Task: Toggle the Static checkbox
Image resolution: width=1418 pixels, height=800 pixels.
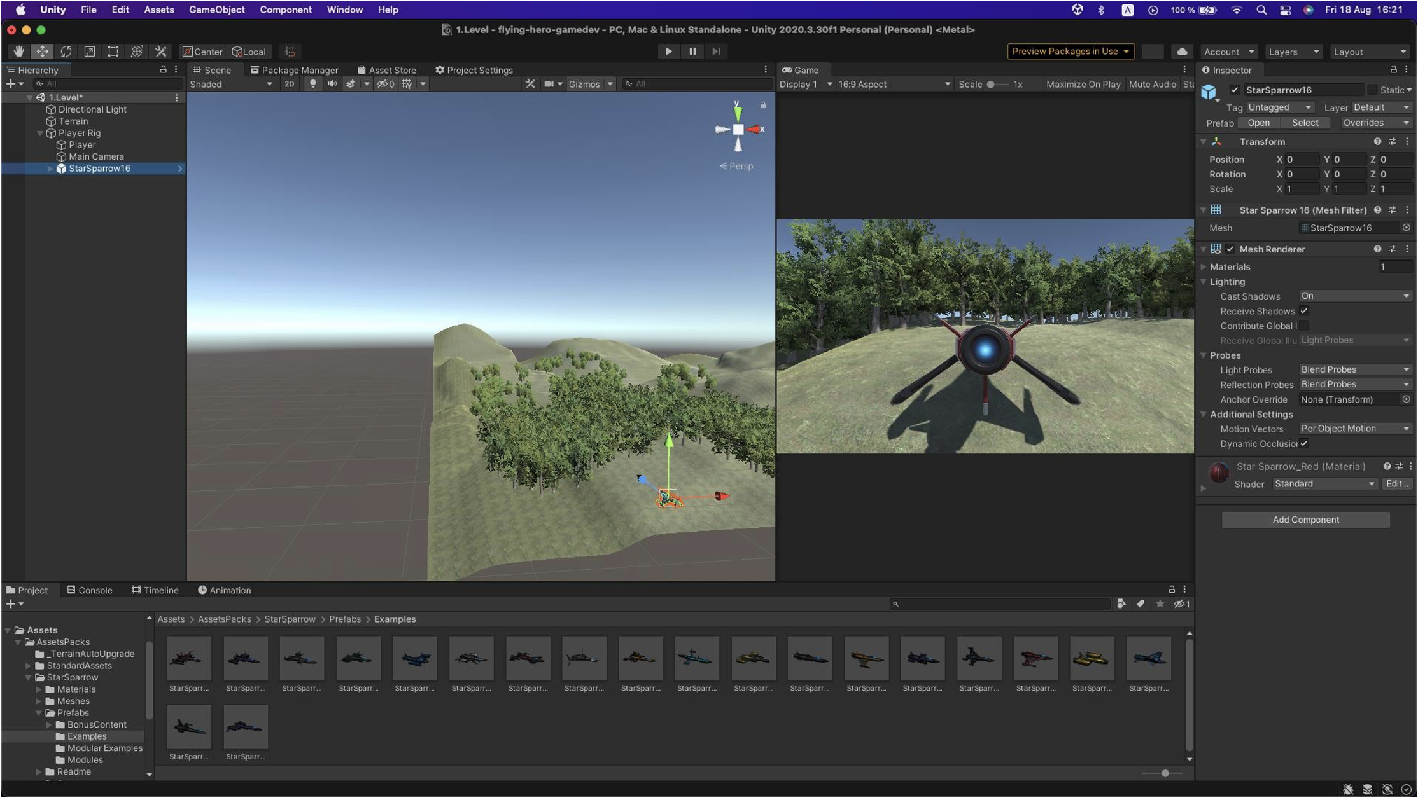Action: [x=1373, y=90]
